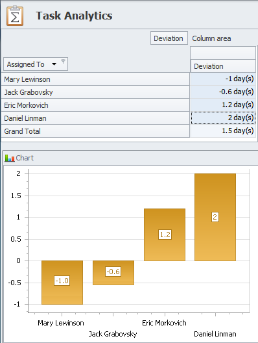Click the -1 day(s) cell for Mary Lewinson

223,79
